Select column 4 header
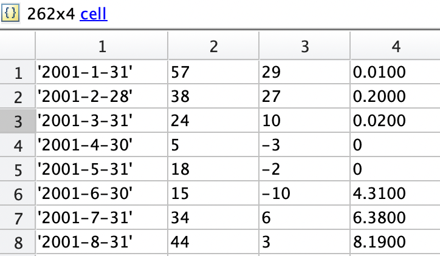This screenshot has height=256, width=440. coord(394,48)
